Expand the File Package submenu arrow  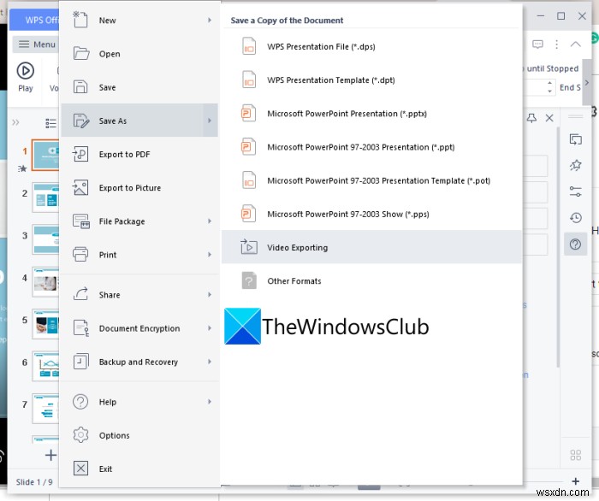(210, 221)
